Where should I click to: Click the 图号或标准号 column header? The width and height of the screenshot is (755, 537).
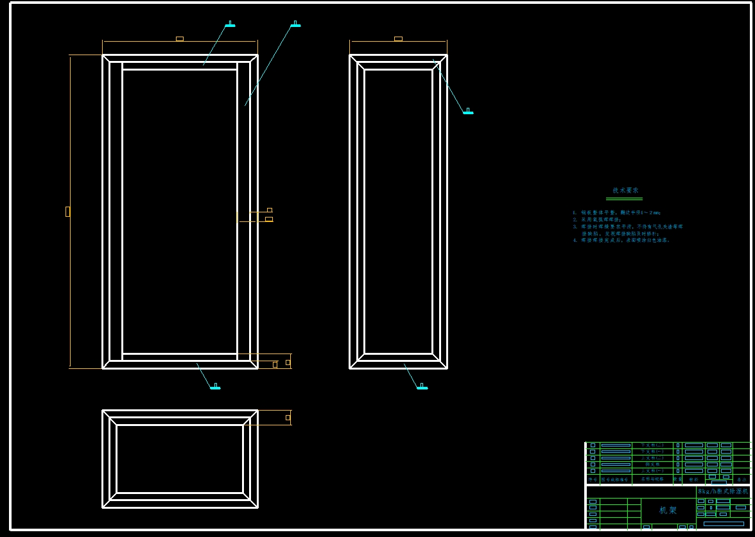[614, 480]
